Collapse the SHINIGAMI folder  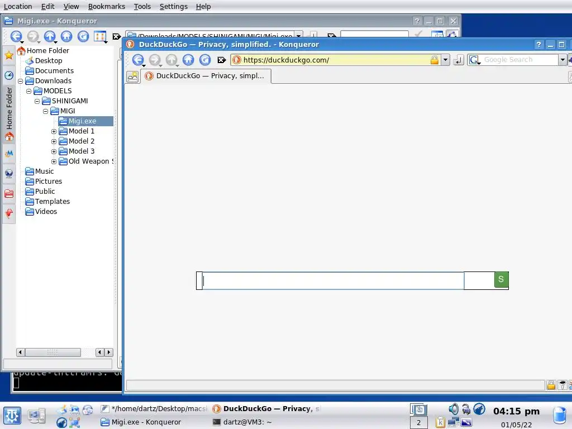pyautogui.click(x=37, y=101)
